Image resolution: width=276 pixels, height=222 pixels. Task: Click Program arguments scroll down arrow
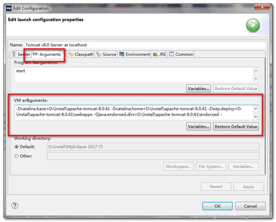[256, 79]
